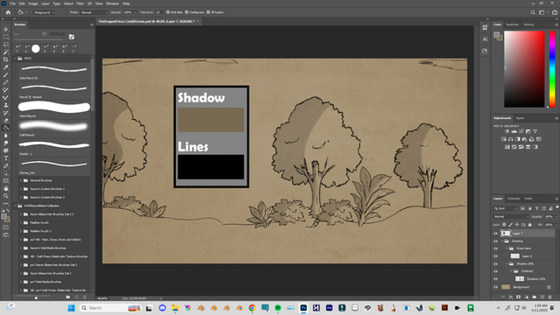Toggle visibility of Drawing group

495,241
